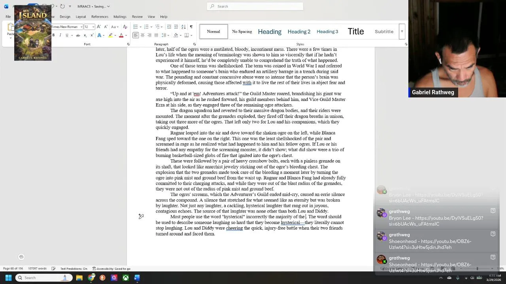Toggle Text Predictions: On status
Viewport: 506px width, 284px height.
(74, 269)
